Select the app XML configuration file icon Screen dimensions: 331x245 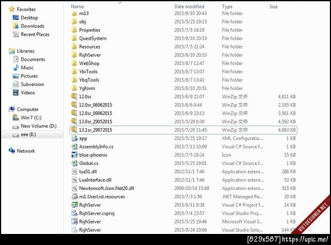[x=74, y=138]
